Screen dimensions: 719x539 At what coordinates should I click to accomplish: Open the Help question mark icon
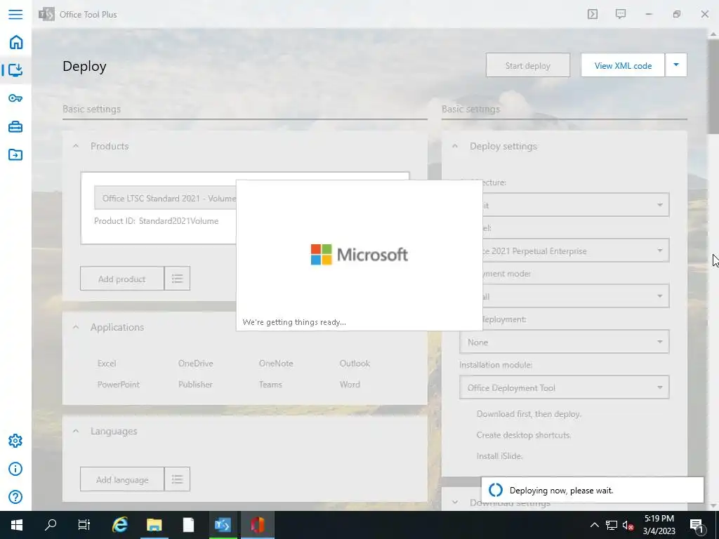15,497
